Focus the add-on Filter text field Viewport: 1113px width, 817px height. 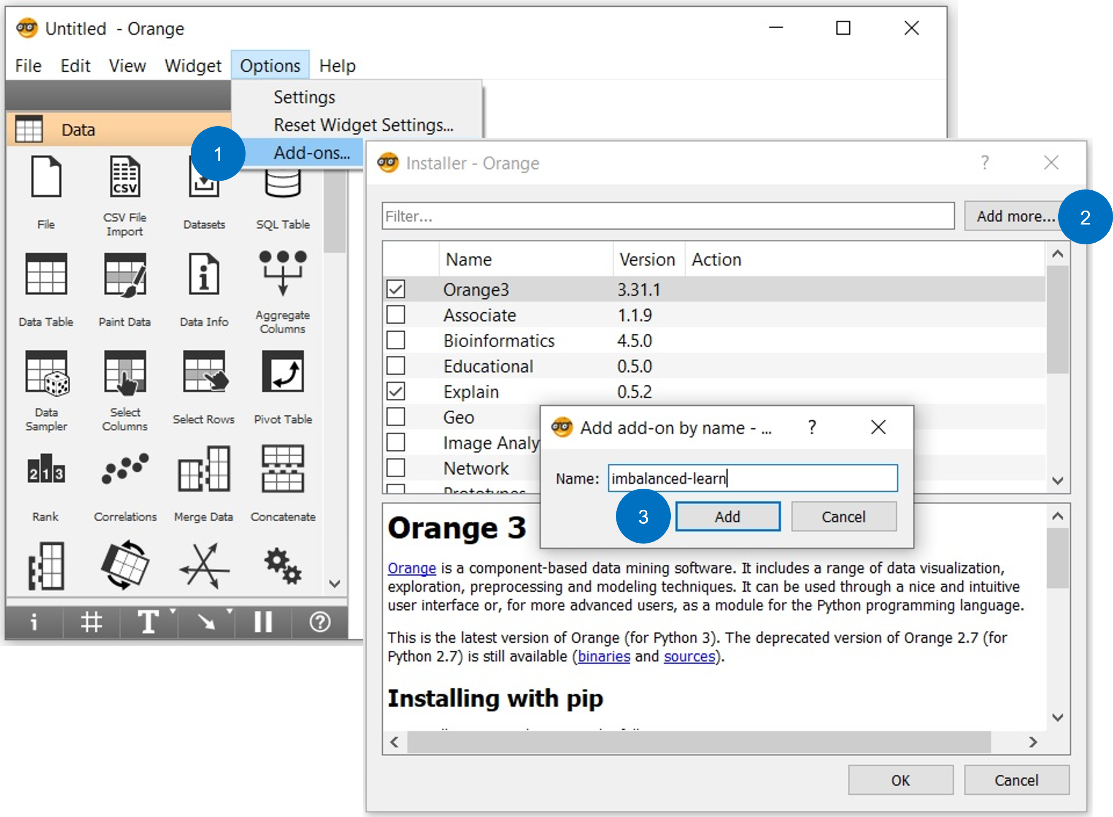click(x=667, y=216)
